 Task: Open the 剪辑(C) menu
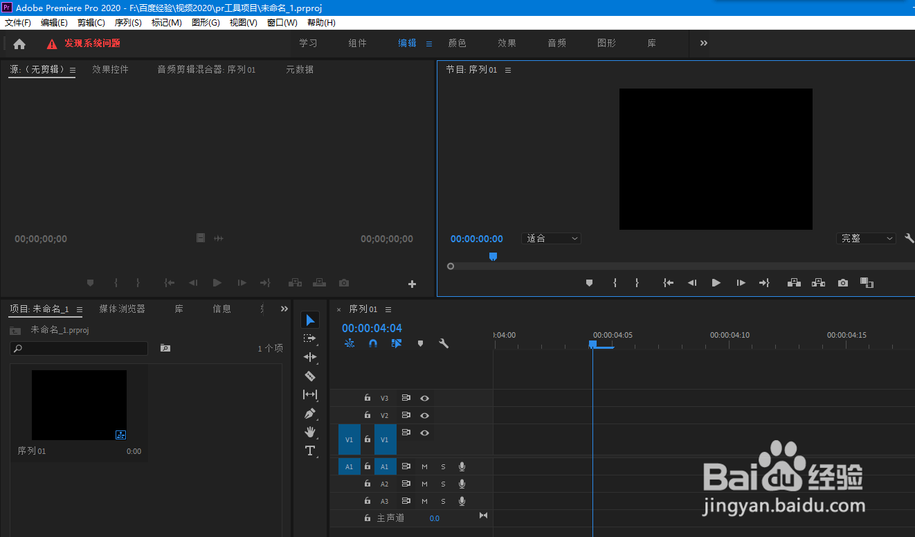(x=91, y=23)
